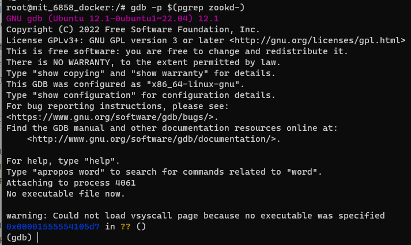
Task: Click the "show configuration" quoted text
Action: point(84,95)
